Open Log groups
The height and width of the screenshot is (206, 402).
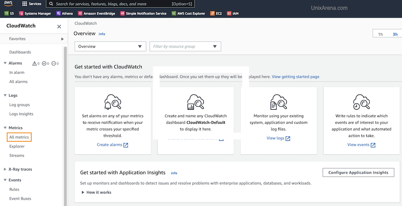pyautogui.click(x=20, y=105)
